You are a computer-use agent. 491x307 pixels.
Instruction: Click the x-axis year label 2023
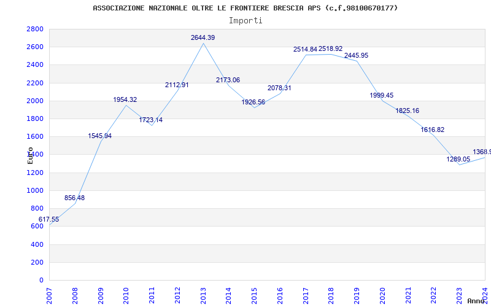(x=459, y=296)
